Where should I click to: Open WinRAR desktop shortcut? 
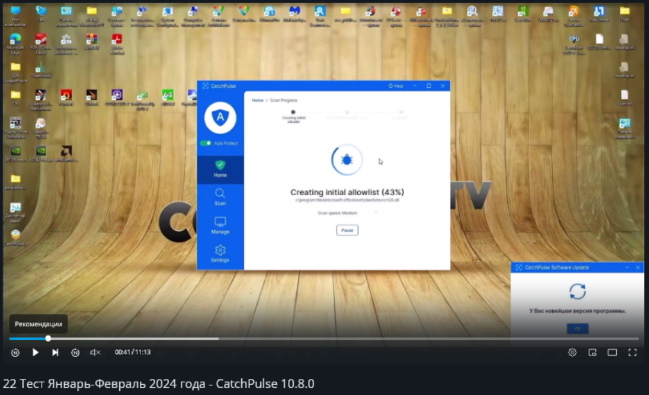pos(92,42)
